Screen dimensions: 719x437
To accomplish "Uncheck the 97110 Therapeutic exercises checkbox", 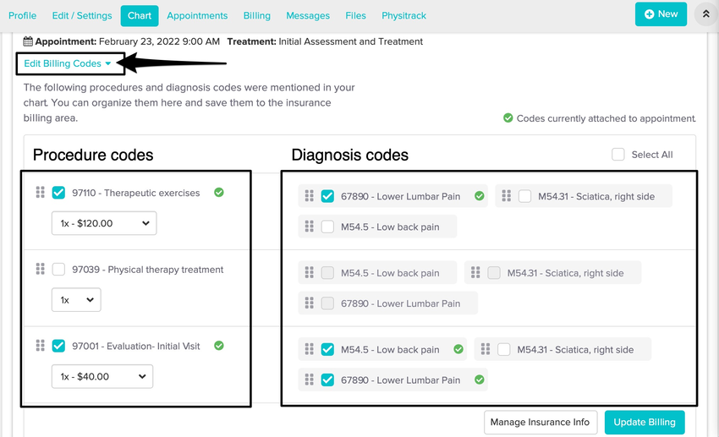I will 58,193.
